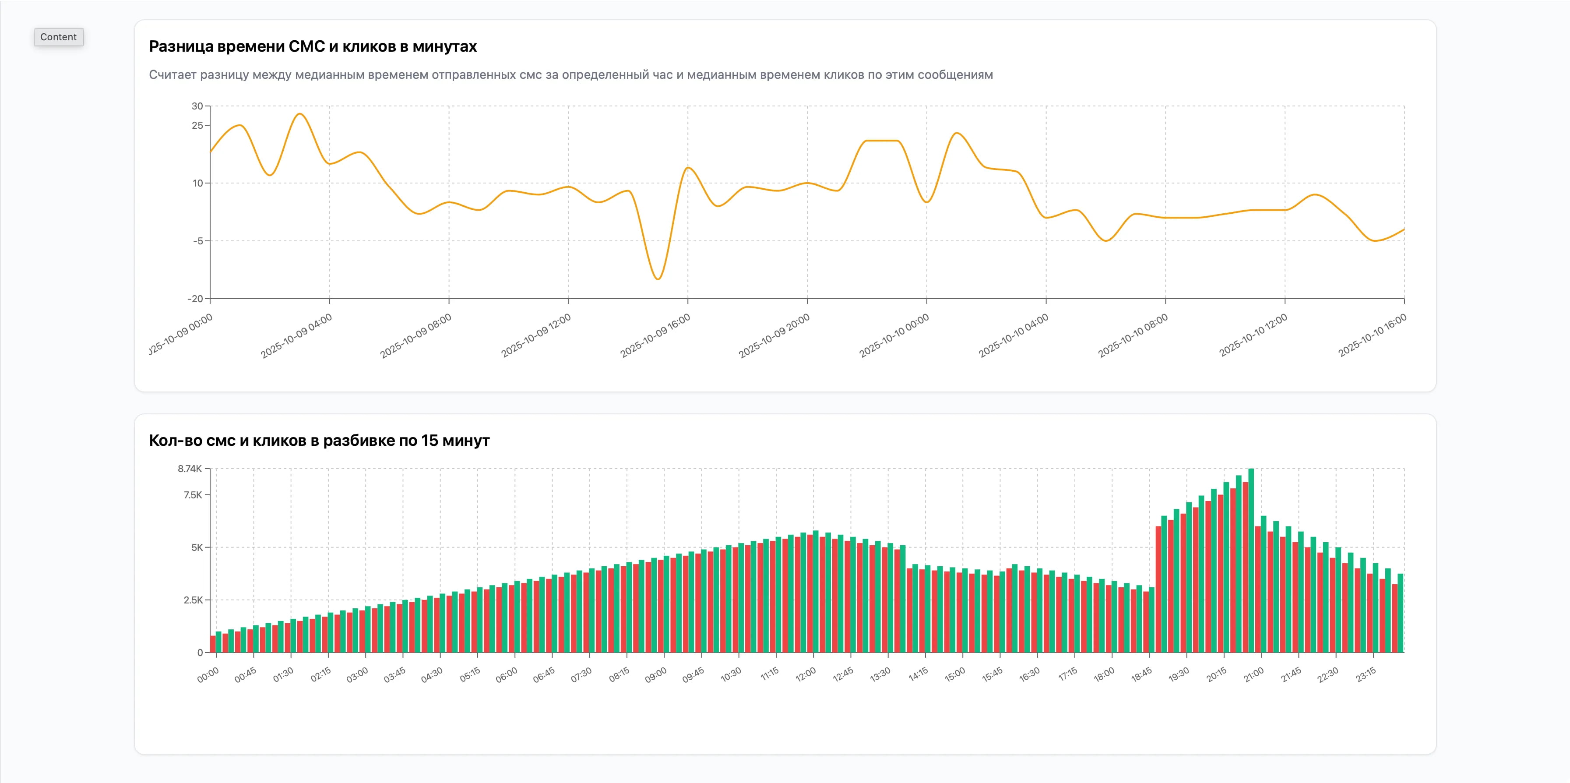Click the Content button
The image size is (1570, 783).
[x=59, y=37]
